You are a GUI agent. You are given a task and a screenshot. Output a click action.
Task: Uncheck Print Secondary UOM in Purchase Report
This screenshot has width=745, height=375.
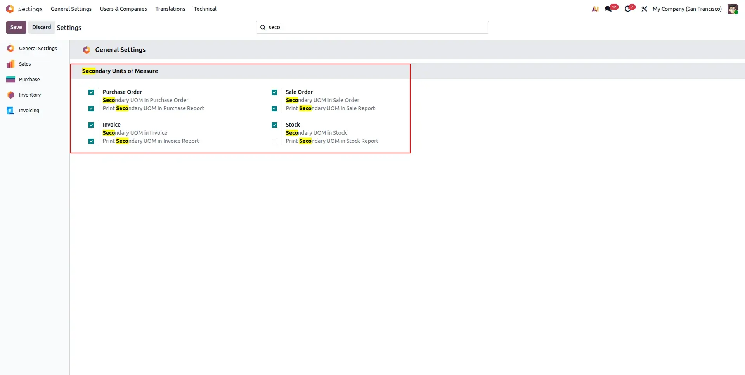(91, 109)
